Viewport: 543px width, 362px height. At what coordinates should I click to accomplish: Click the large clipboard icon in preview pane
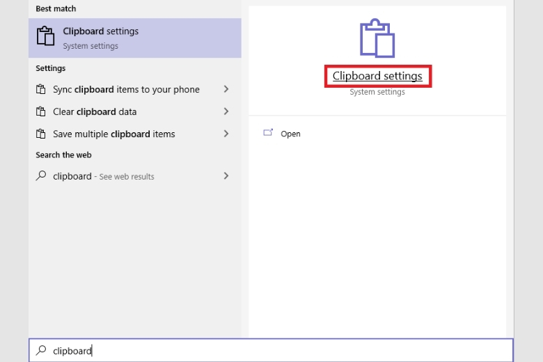pos(377,39)
